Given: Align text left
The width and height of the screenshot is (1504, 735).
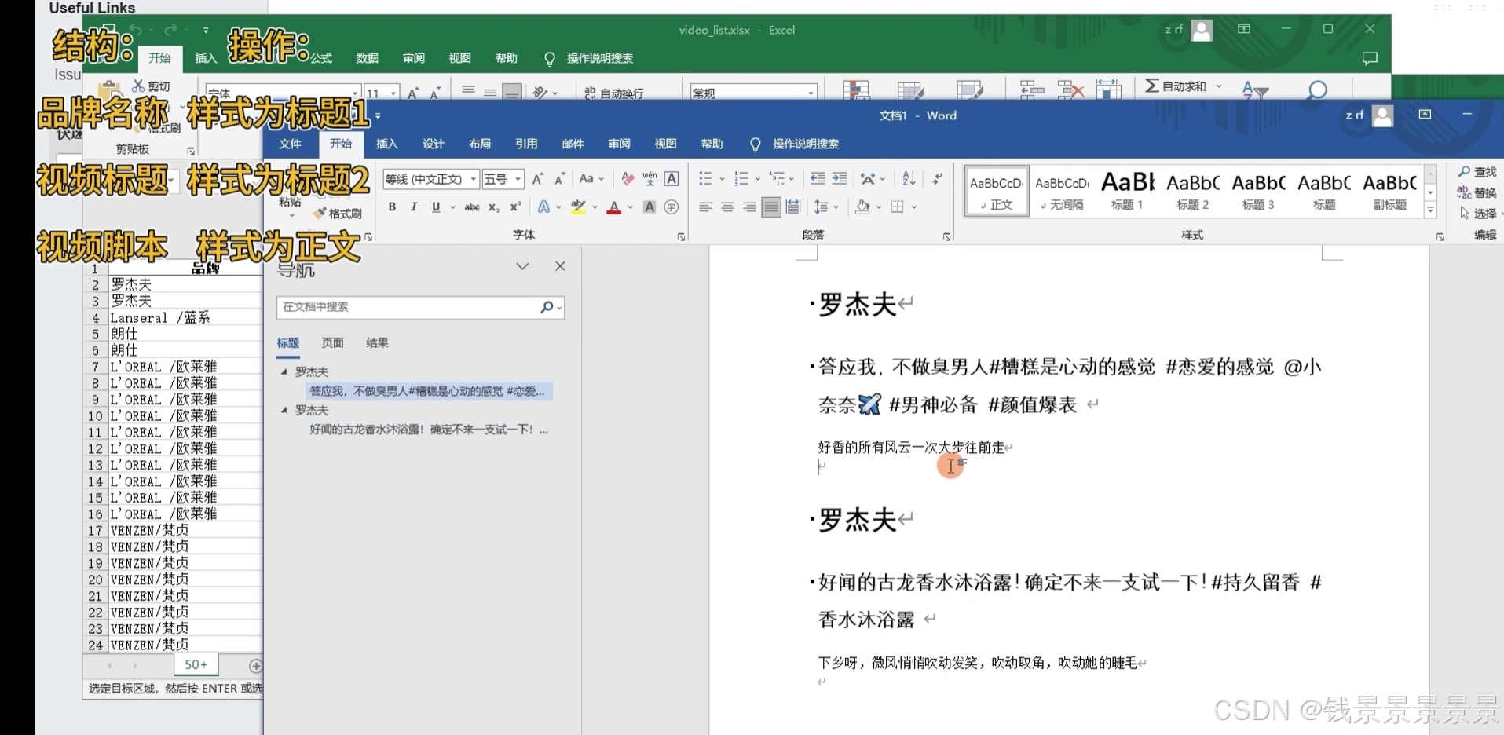Looking at the screenshot, I should 705,207.
